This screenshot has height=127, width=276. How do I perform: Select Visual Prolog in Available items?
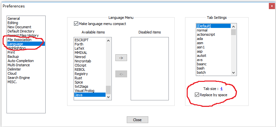pos(90,91)
